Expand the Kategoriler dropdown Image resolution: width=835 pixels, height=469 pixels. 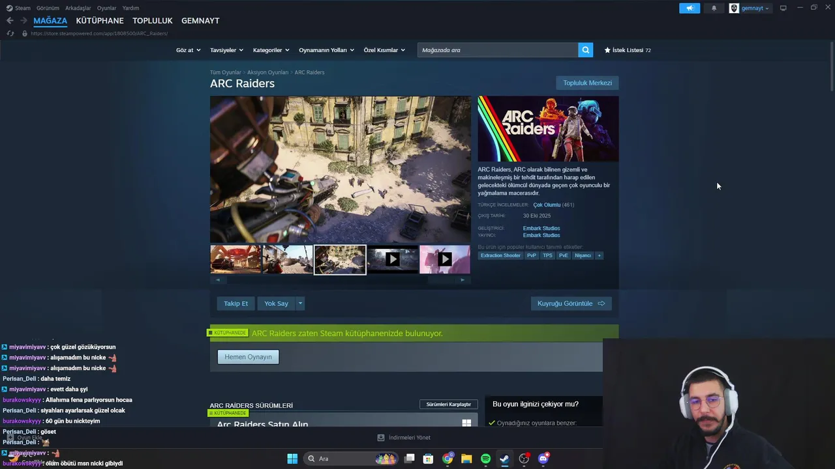[271, 50]
